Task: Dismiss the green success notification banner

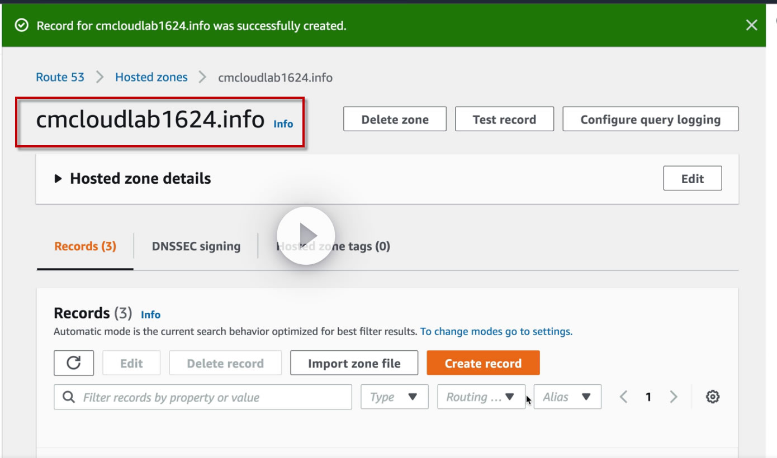Action: (x=752, y=25)
